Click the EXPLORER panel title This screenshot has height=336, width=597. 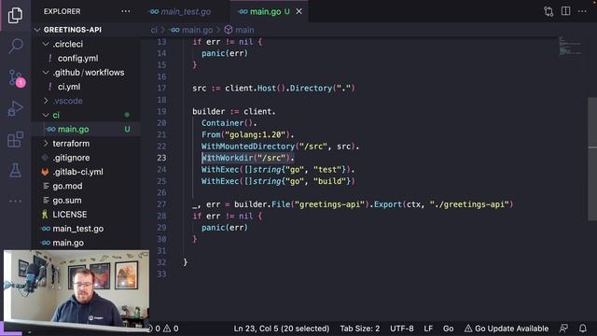coord(62,11)
